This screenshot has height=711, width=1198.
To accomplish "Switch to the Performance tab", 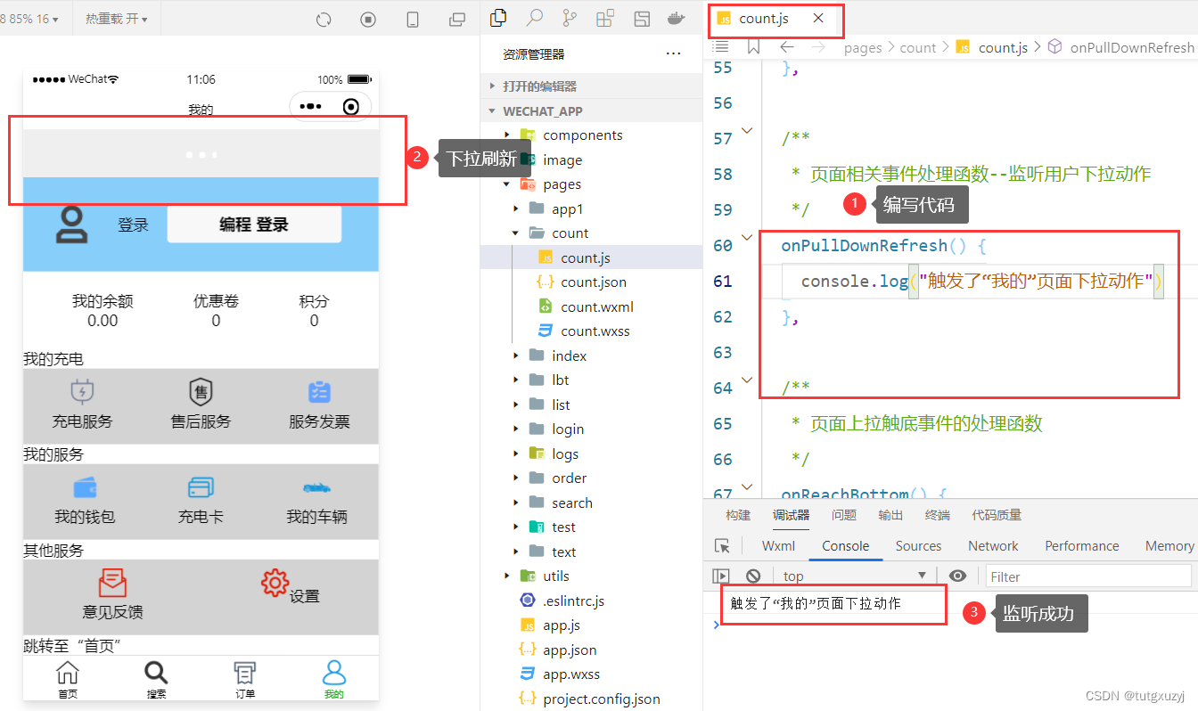I will click(1082, 546).
